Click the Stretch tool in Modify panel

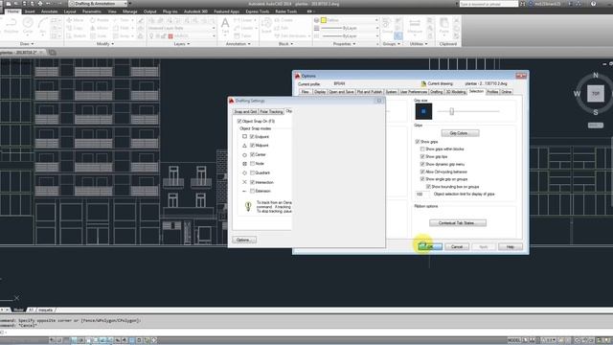[x=76, y=36]
